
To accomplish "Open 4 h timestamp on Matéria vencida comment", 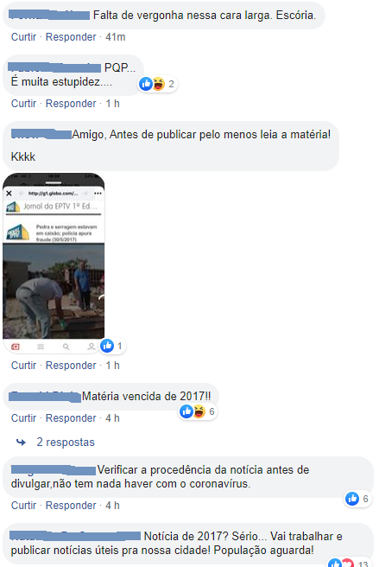I will point(112,418).
